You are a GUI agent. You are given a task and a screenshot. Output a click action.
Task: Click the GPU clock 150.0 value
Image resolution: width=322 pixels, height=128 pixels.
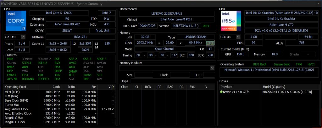(240, 54)
